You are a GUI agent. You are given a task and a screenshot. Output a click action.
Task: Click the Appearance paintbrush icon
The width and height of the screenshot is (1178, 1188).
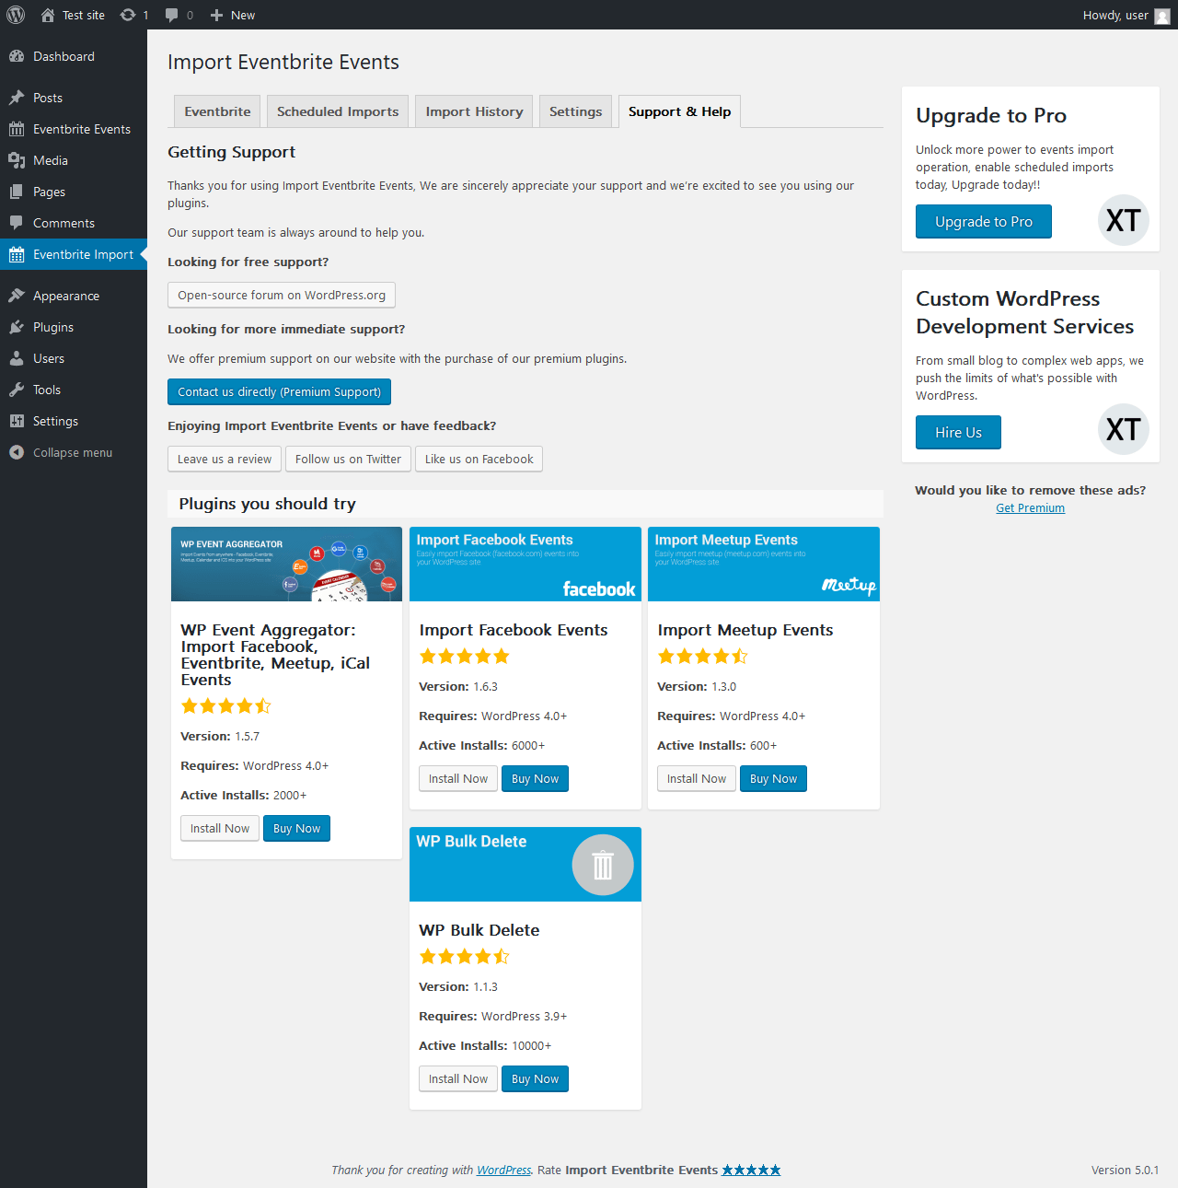[x=17, y=296]
